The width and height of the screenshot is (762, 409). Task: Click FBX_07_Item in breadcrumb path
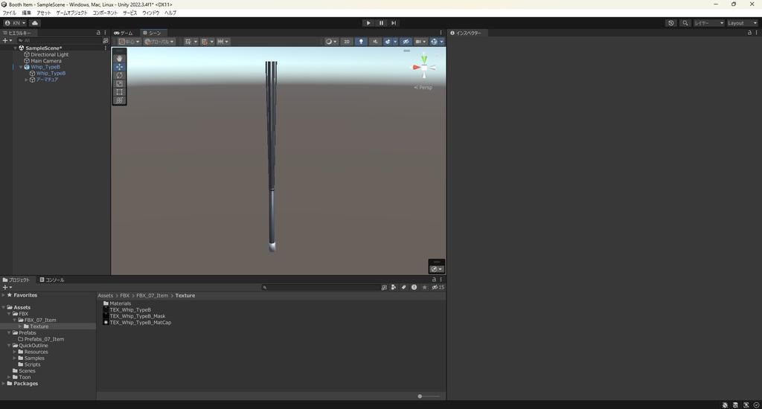coord(152,295)
